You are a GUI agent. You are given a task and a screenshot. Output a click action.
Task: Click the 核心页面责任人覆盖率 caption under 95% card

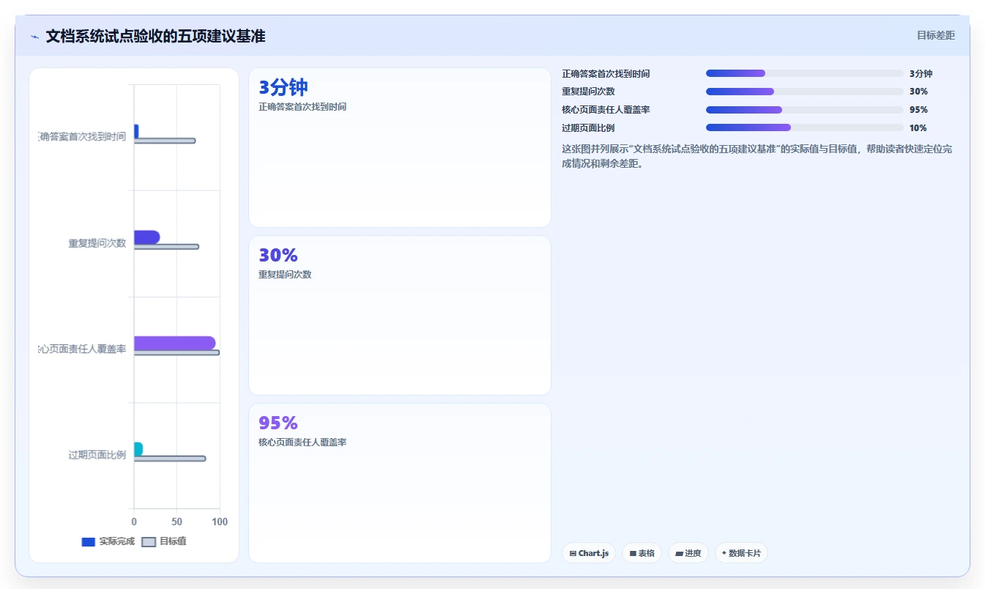302,442
